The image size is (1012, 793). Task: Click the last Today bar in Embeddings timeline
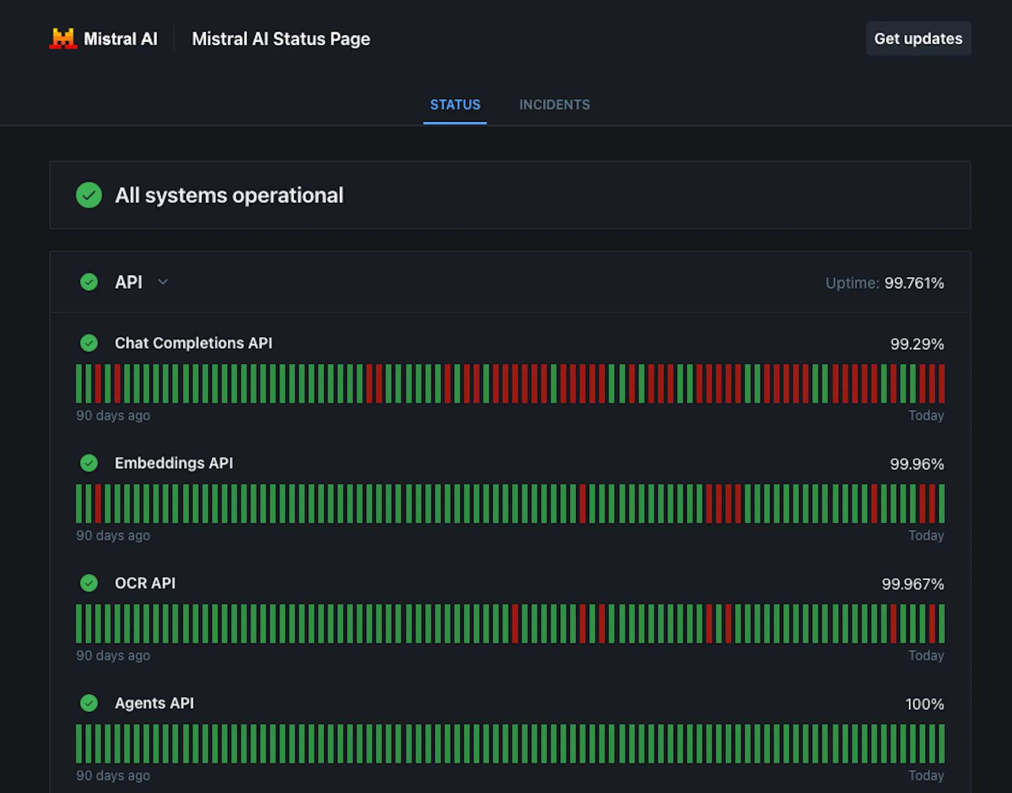point(941,504)
